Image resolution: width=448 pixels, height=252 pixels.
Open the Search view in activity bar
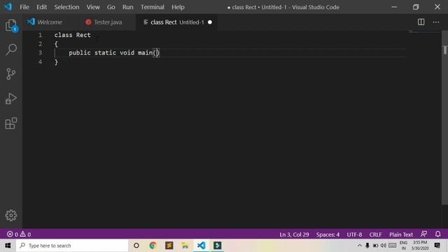tap(11, 50)
